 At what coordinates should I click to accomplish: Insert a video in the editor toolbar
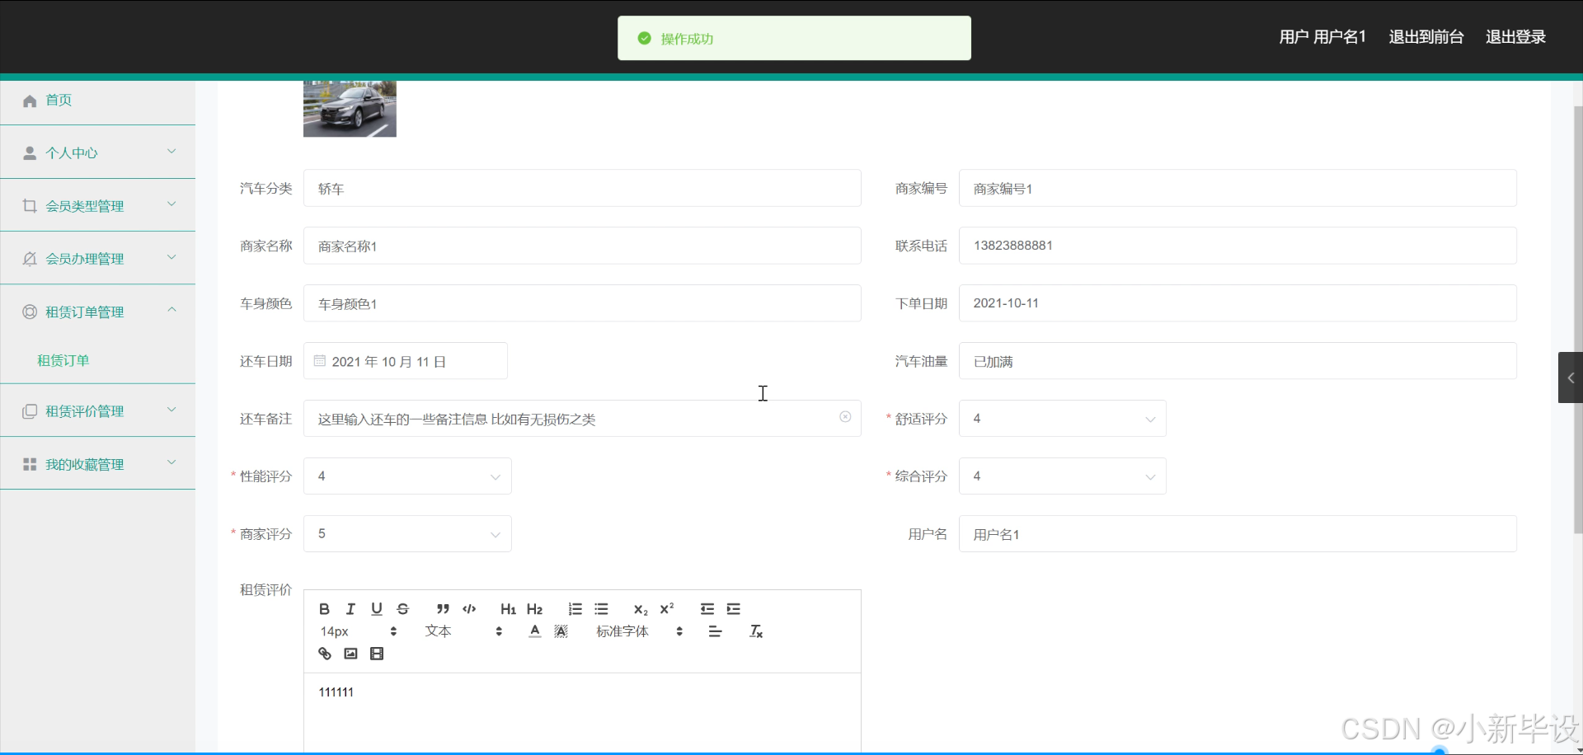[377, 653]
